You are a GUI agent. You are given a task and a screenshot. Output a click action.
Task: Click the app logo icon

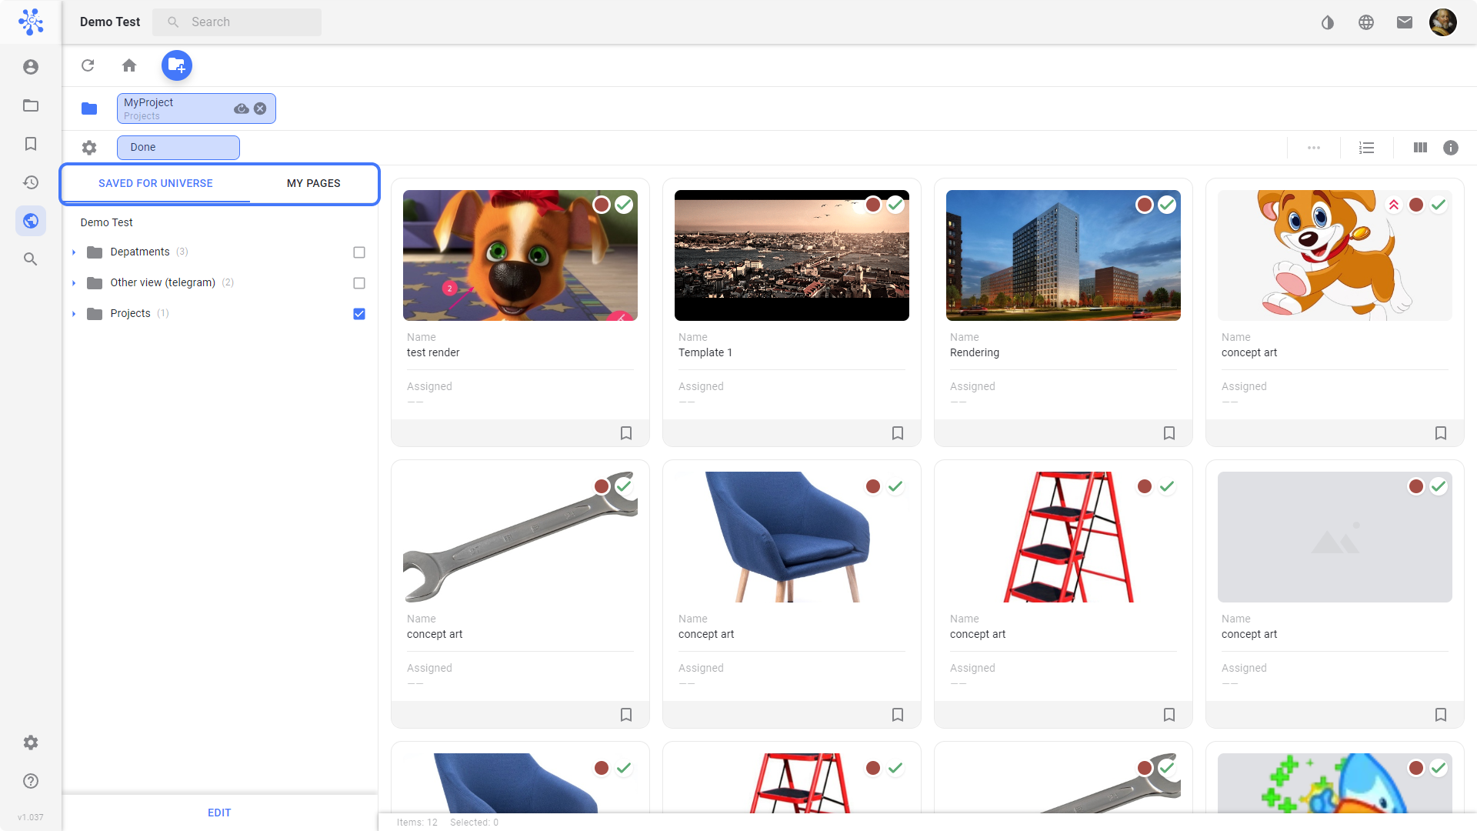31,22
